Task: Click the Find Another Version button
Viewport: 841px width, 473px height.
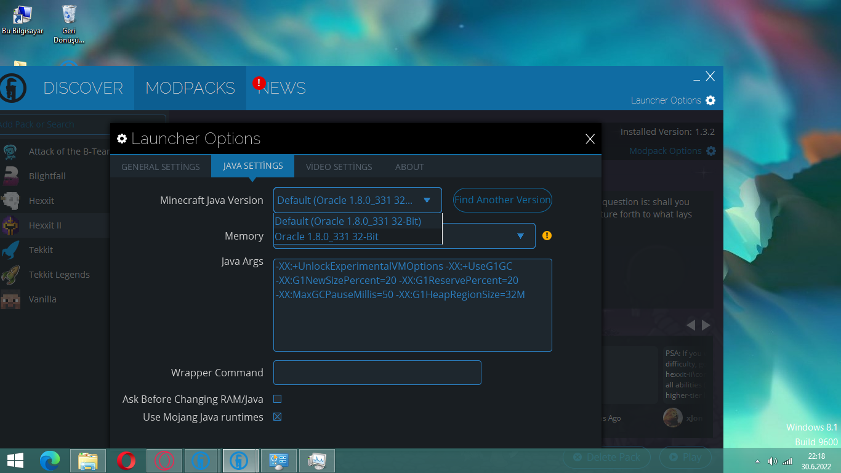Action: [x=502, y=200]
